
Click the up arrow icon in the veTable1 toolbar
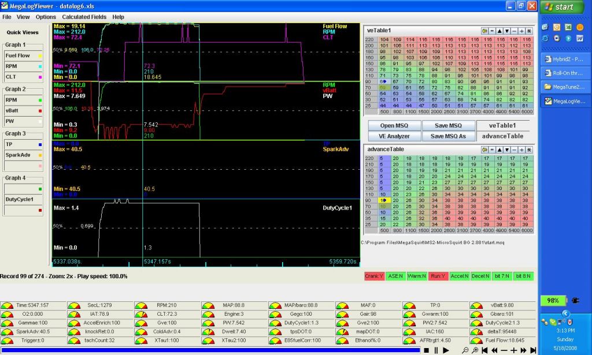[499, 30]
